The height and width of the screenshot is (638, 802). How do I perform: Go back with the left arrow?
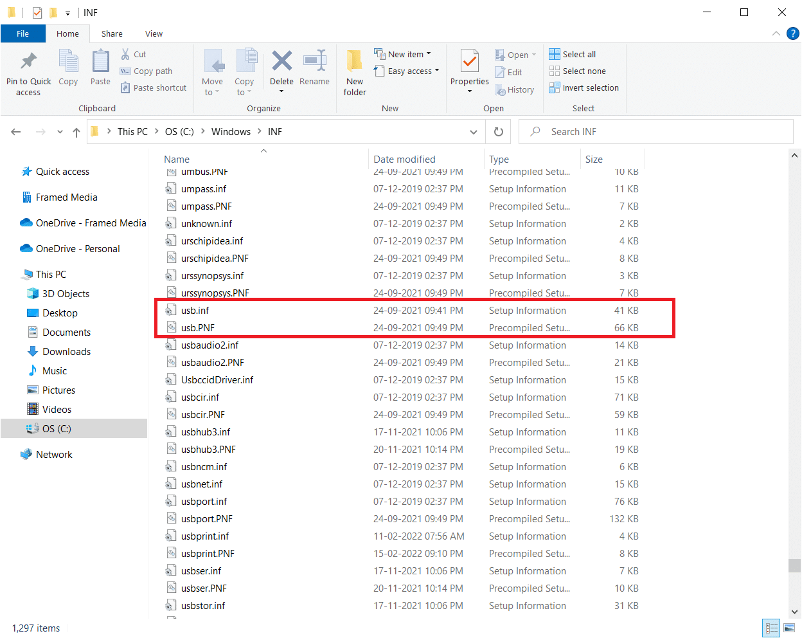(16, 132)
